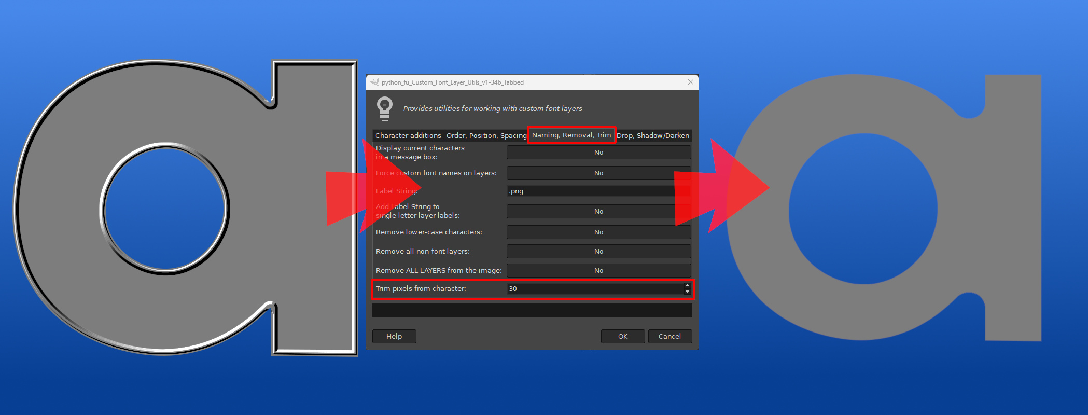Toggle 'Force custom font names on layers' option
1088x415 pixels.
(598, 173)
